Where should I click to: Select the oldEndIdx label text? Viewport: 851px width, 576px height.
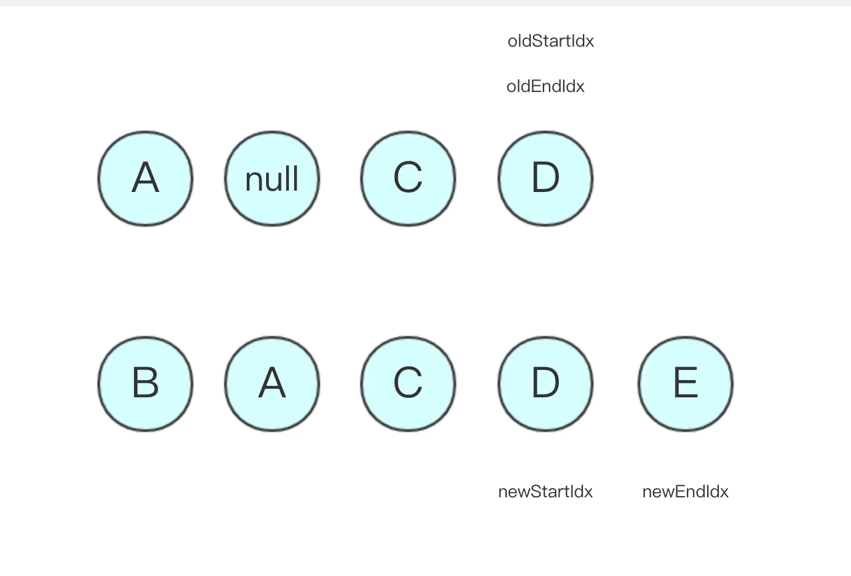coord(546,87)
